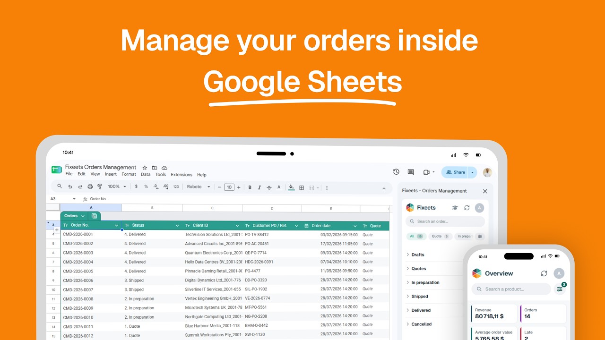Apply percent format
The height and width of the screenshot is (340, 605).
[x=146, y=187]
